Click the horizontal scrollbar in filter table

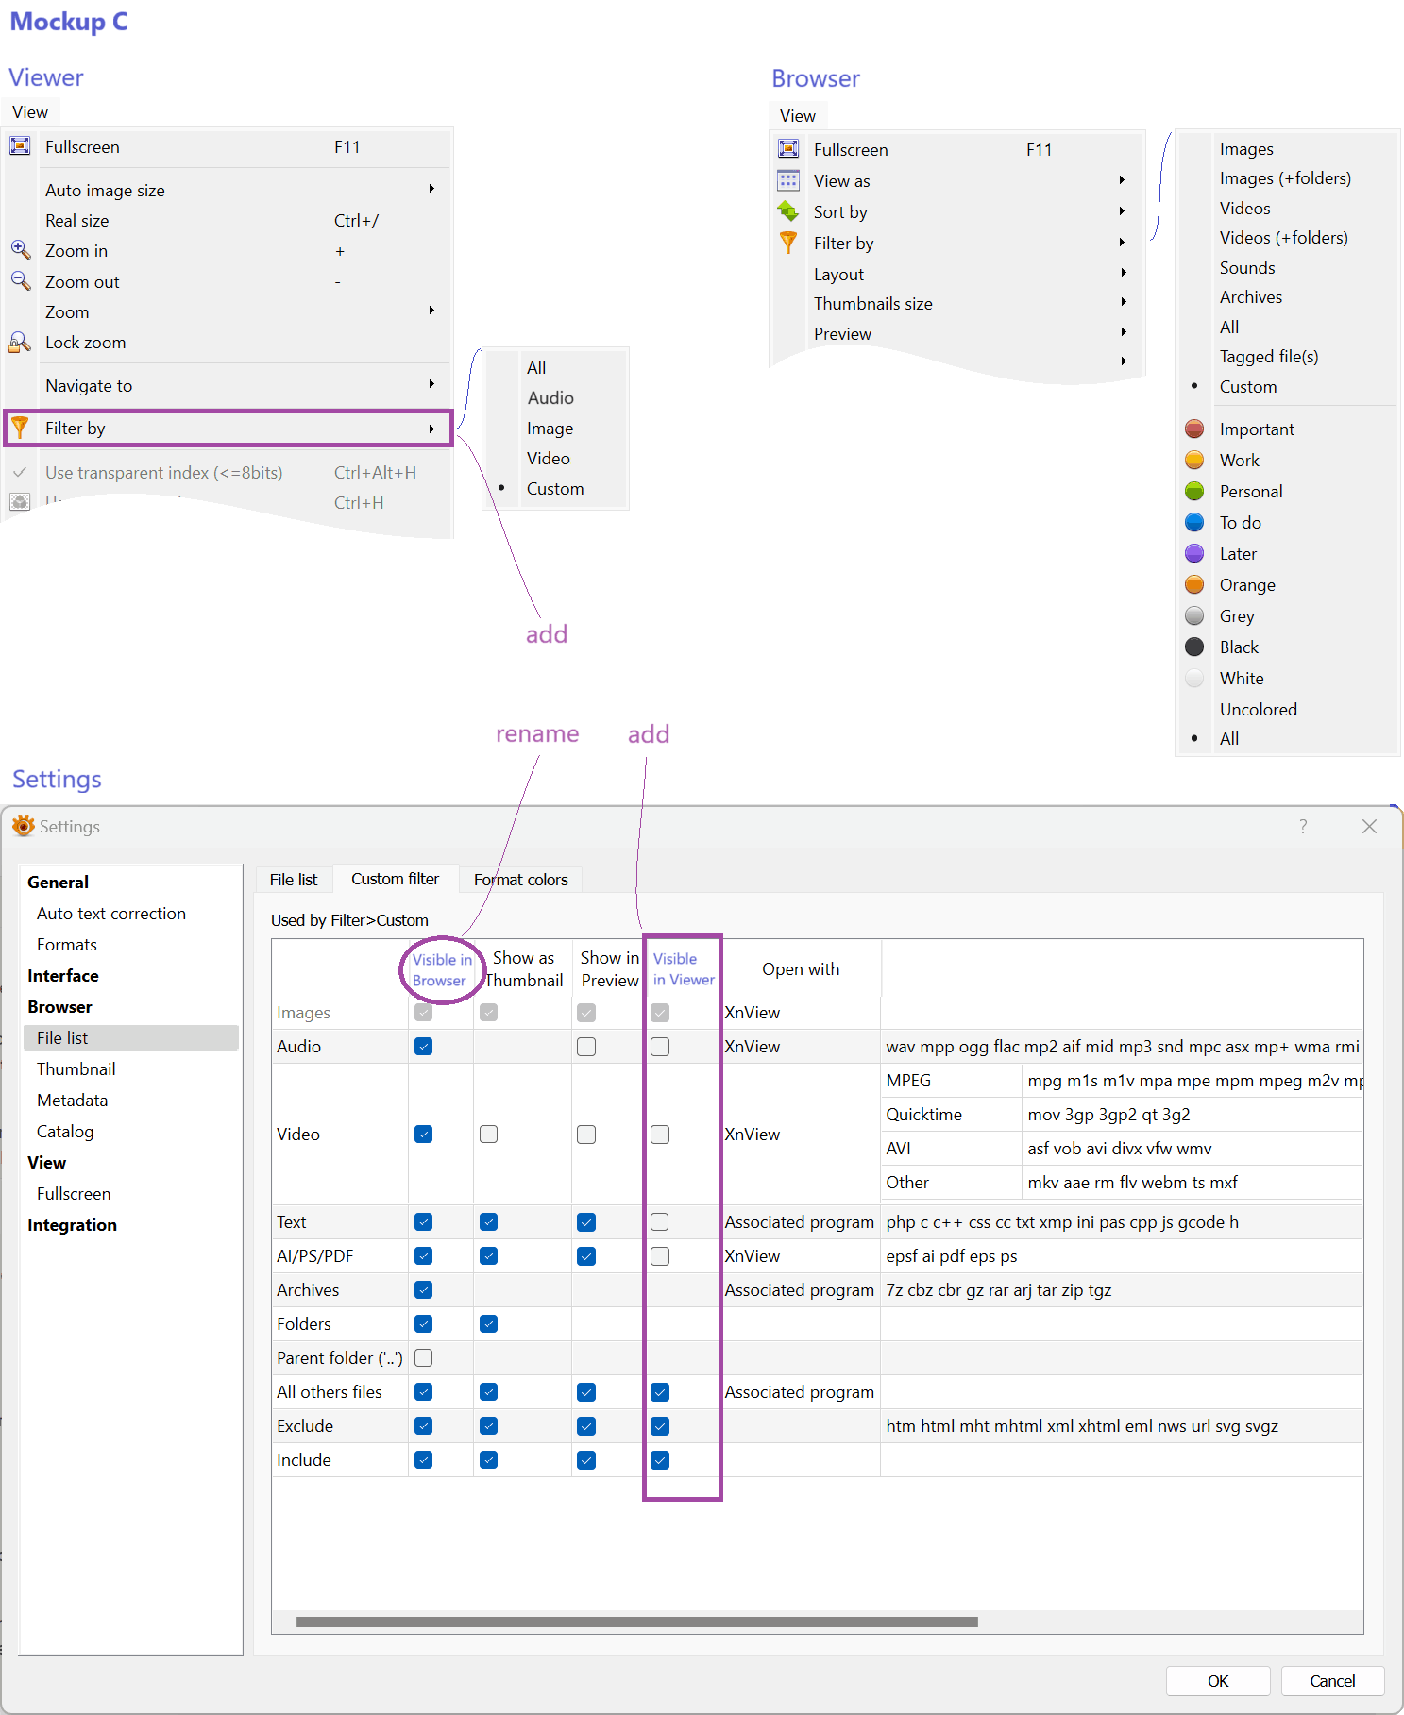[x=636, y=1622]
